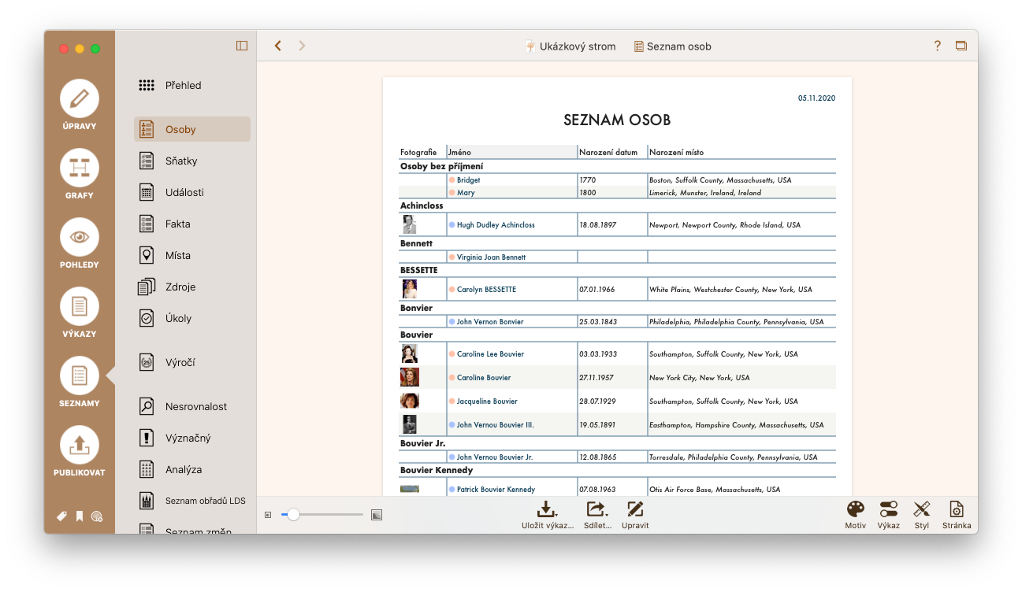Expand the Sdílet share menu
The image size is (1022, 592).
(x=597, y=515)
